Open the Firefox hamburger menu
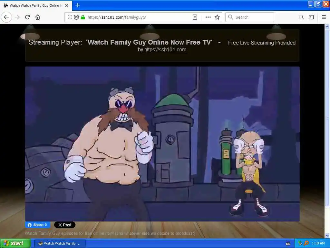Image resolution: width=330 pixels, height=248 pixels. click(324, 17)
